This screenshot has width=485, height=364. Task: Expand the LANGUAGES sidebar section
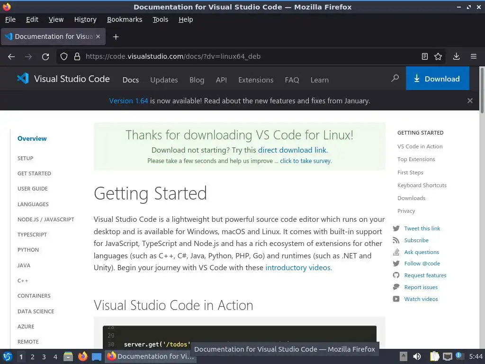coord(33,204)
